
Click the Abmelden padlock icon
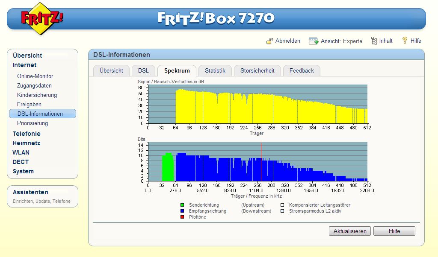tap(269, 41)
